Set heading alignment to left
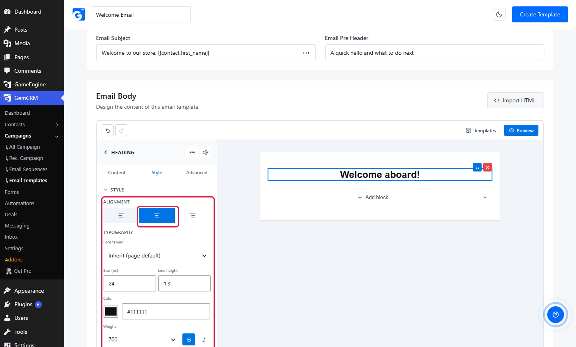Screen dimensions: 576x347 (121, 215)
